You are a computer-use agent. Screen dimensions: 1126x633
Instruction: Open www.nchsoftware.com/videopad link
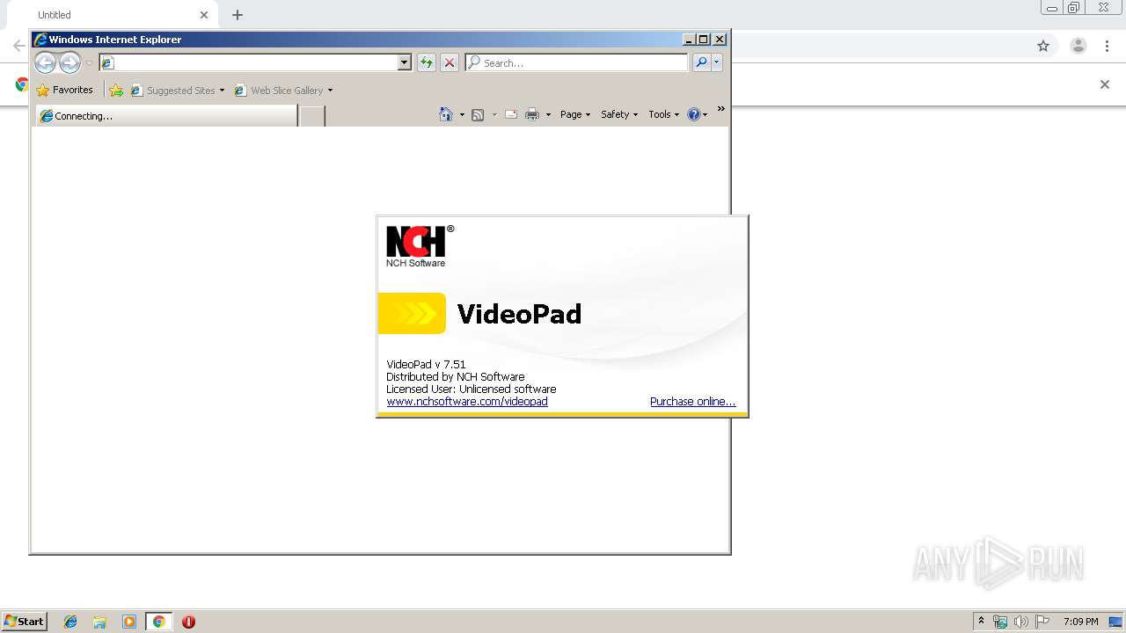tap(467, 402)
